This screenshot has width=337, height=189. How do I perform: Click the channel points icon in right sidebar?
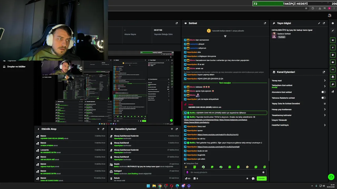333,92
